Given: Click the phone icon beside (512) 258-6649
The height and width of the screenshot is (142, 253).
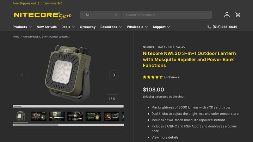Looking at the screenshot, I should point(209,27).
